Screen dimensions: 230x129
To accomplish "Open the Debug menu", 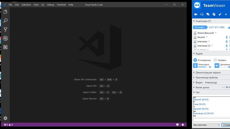I will (x=50, y=5).
